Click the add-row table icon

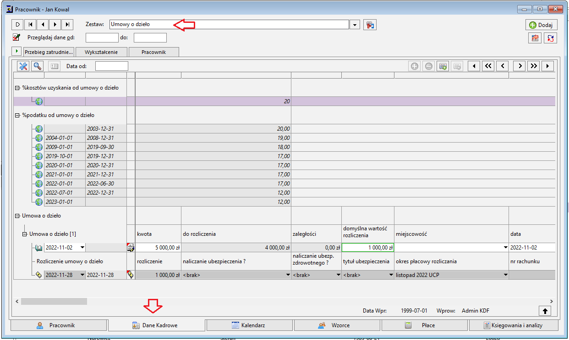[443, 66]
